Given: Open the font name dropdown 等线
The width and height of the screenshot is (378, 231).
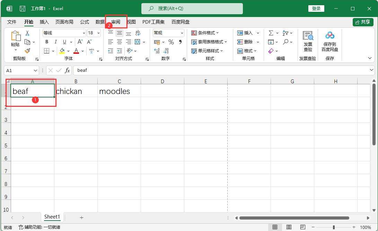Looking at the screenshot, I should (x=84, y=33).
